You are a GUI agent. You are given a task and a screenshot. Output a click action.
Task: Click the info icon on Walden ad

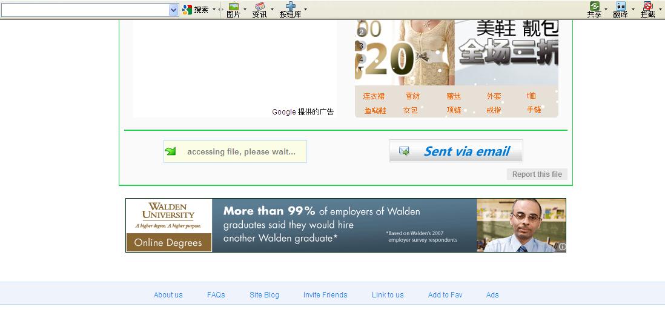point(562,247)
